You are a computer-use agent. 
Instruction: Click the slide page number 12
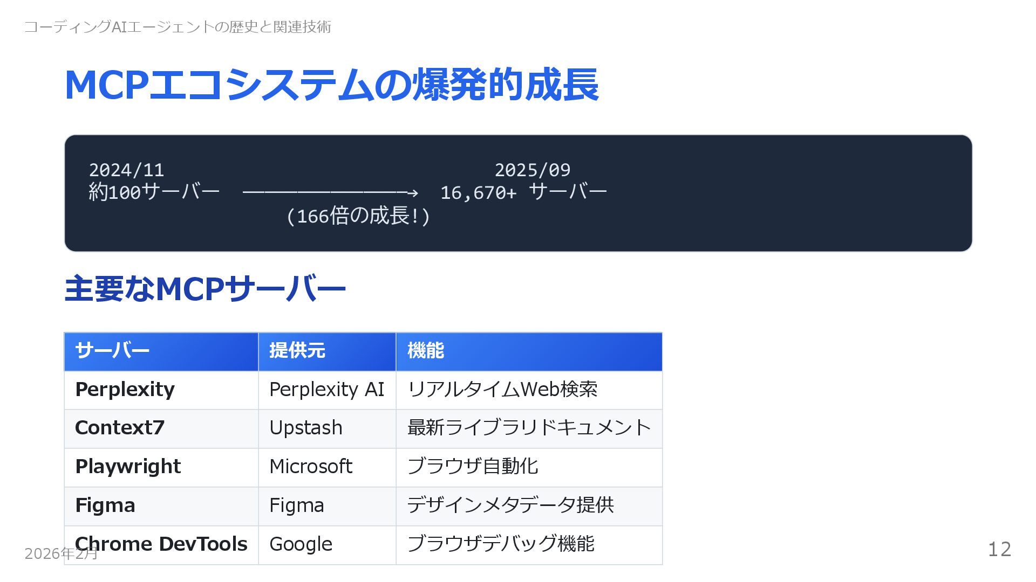click(999, 550)
